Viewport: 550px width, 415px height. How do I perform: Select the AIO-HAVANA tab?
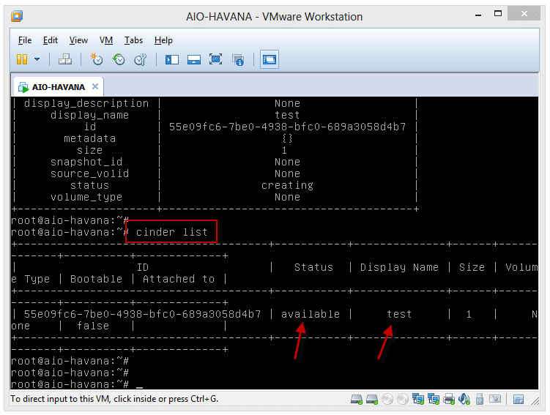[57, 86]
